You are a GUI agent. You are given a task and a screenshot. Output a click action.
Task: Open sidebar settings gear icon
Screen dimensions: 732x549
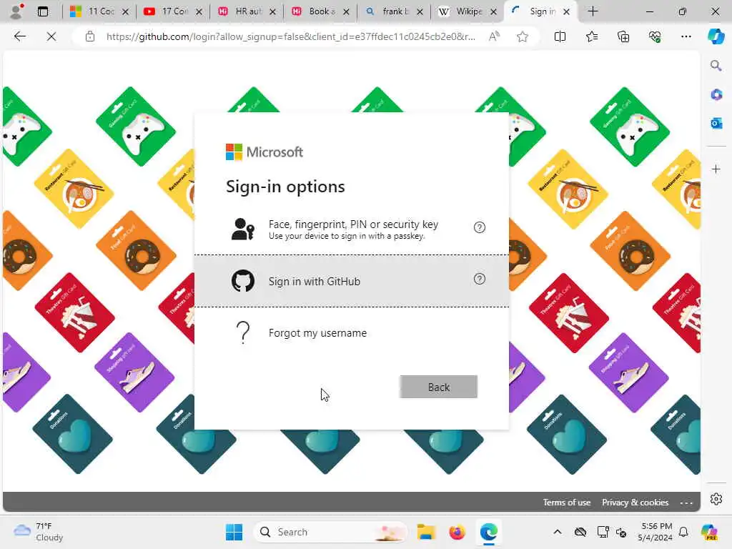[x=716, y=499]
